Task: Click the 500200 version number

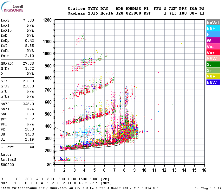Action: pos(7,165)
